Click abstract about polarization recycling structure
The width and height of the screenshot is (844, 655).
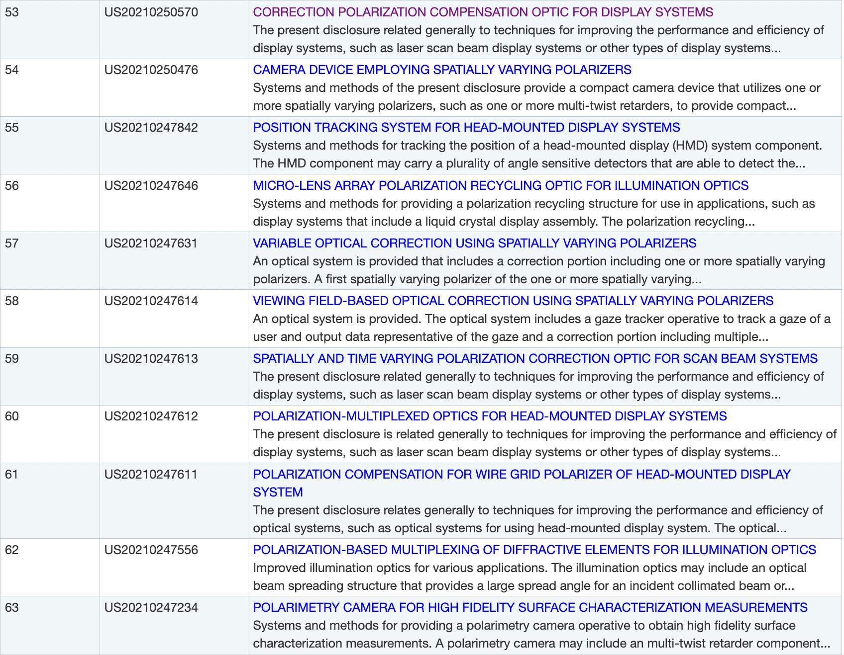pyautogui.click(x=534, y=212)
